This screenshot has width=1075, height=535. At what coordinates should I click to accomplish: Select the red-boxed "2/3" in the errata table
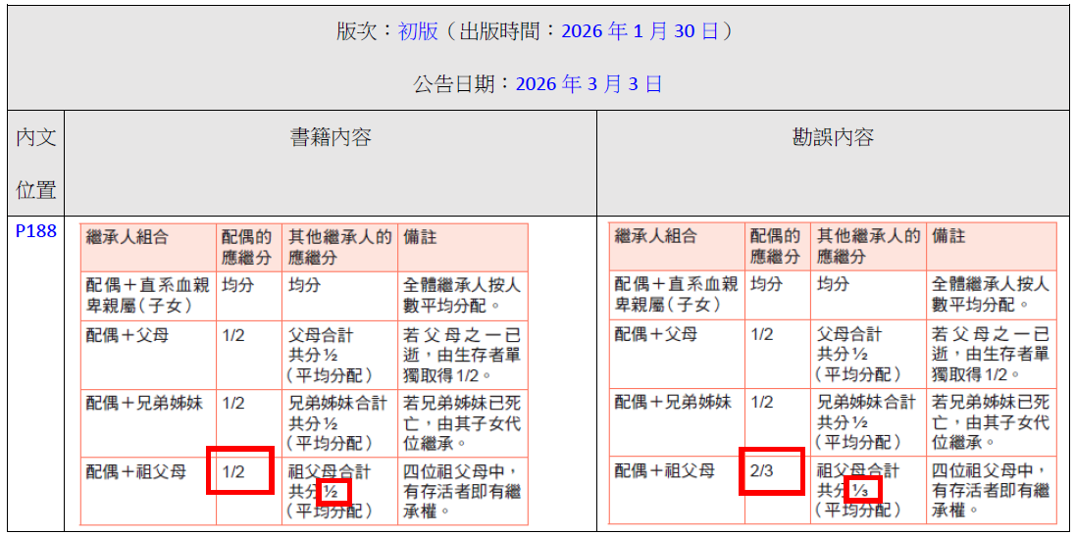pos(764,471)
